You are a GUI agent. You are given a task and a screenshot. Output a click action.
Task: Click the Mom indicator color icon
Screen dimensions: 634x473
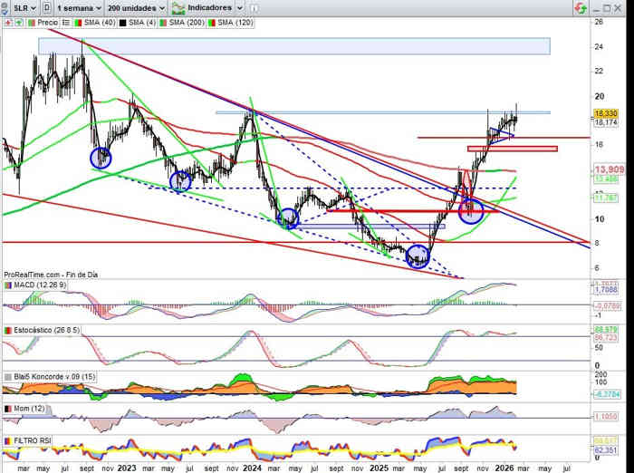point(9,410)
